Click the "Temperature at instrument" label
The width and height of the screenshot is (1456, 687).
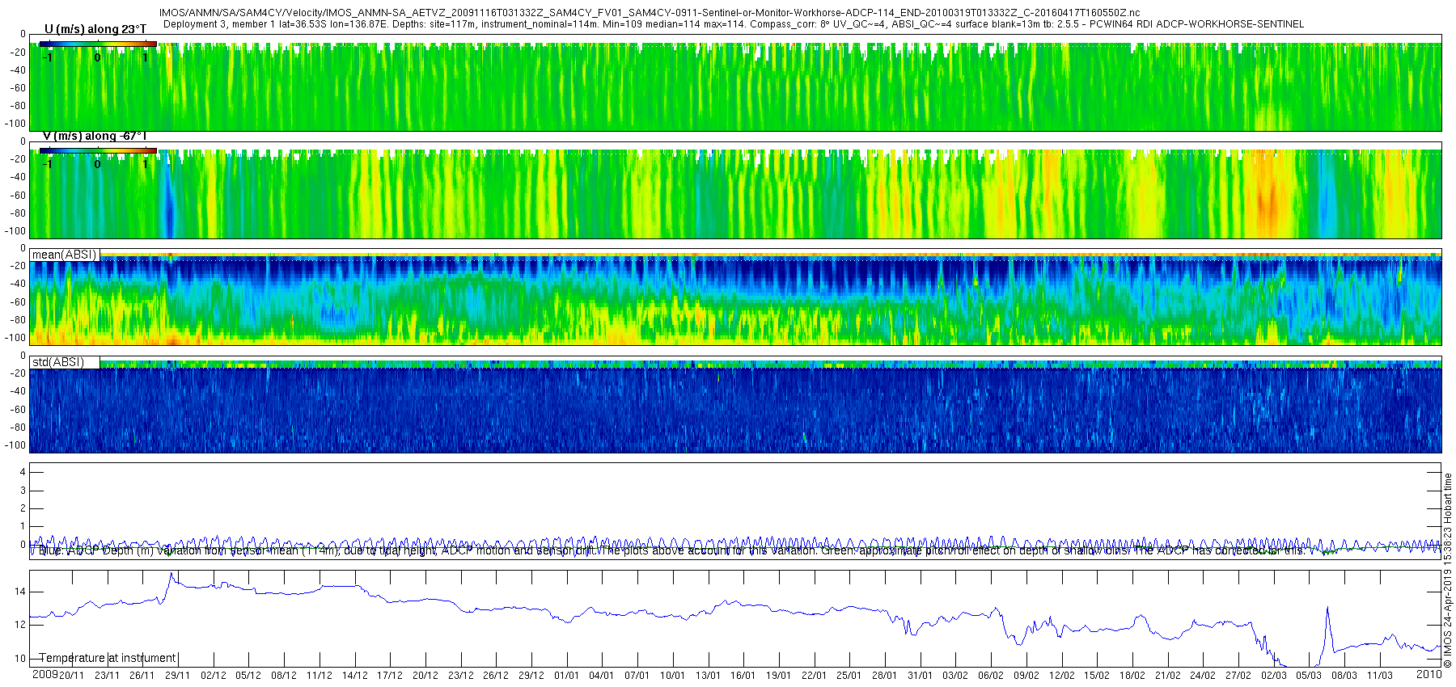point(108,658)
